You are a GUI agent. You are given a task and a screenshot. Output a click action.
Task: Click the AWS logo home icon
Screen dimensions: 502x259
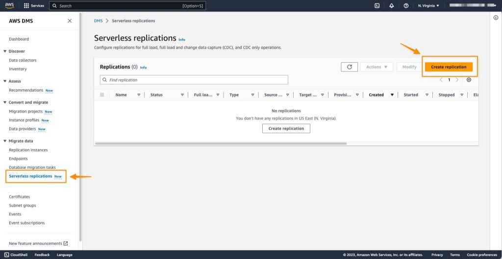(x=9, y=5)
